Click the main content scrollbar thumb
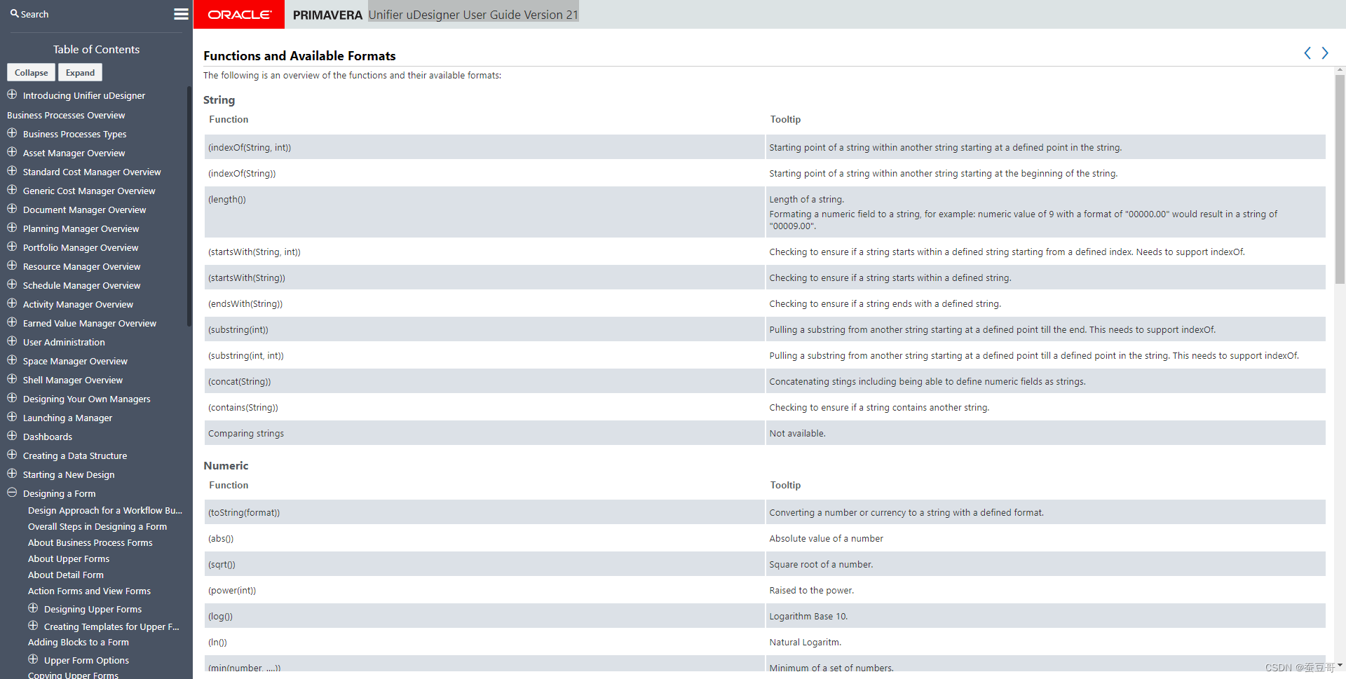Screen dimensions: 1346x679 (x=1340, y=178)
